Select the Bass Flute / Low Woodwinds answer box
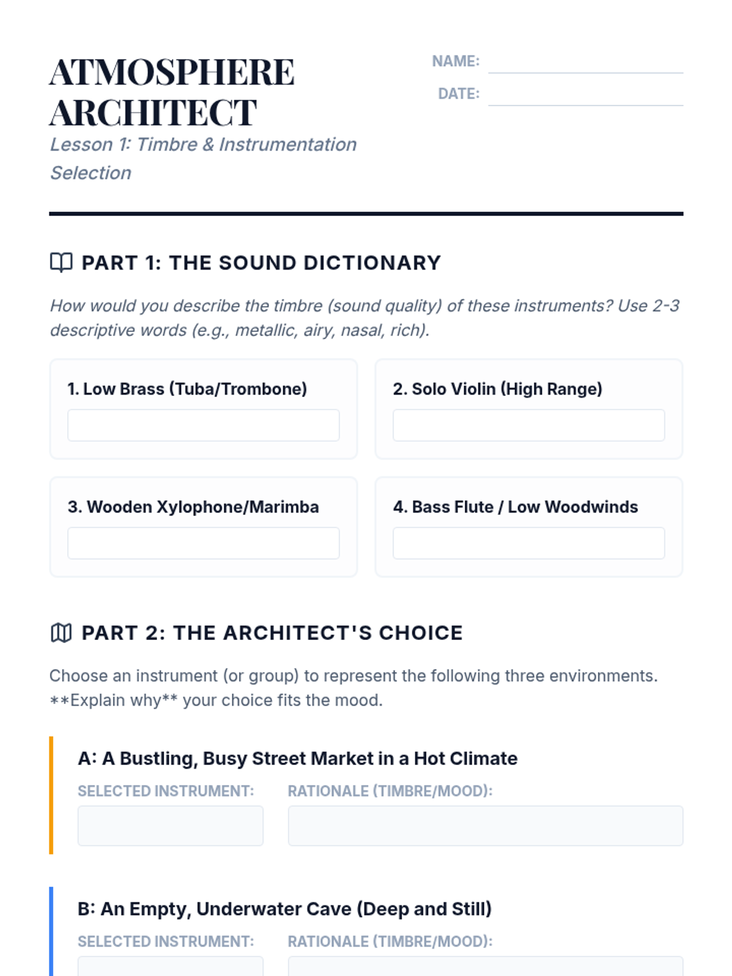Image resolution: width=732 pixels, height=976 pixels. 528,543
